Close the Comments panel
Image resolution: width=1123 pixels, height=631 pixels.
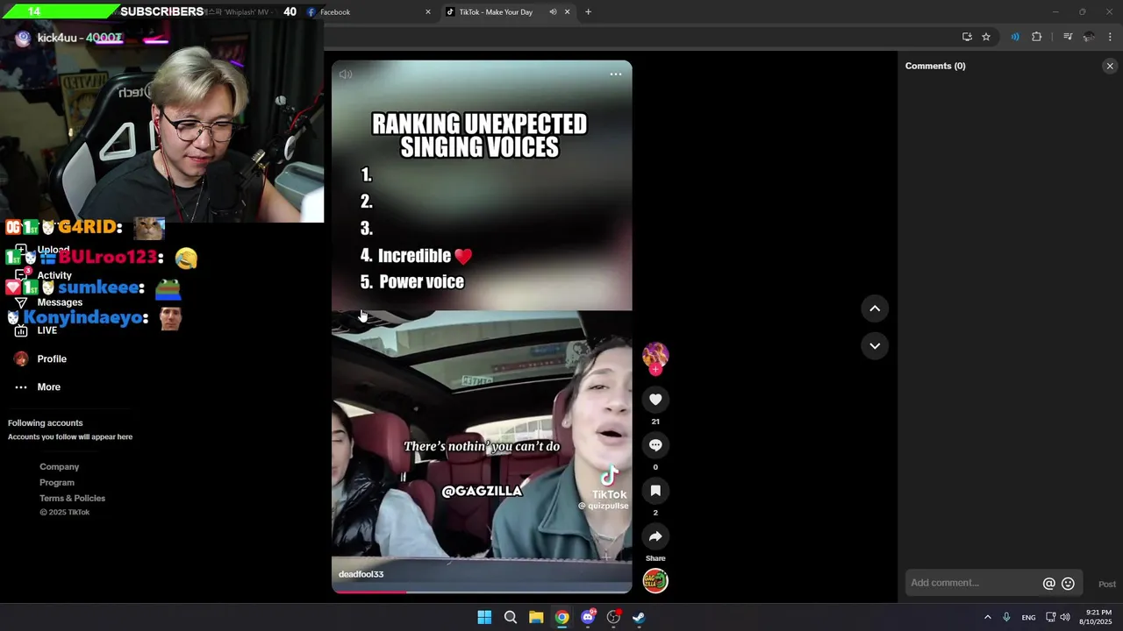tap(1110, 66)
